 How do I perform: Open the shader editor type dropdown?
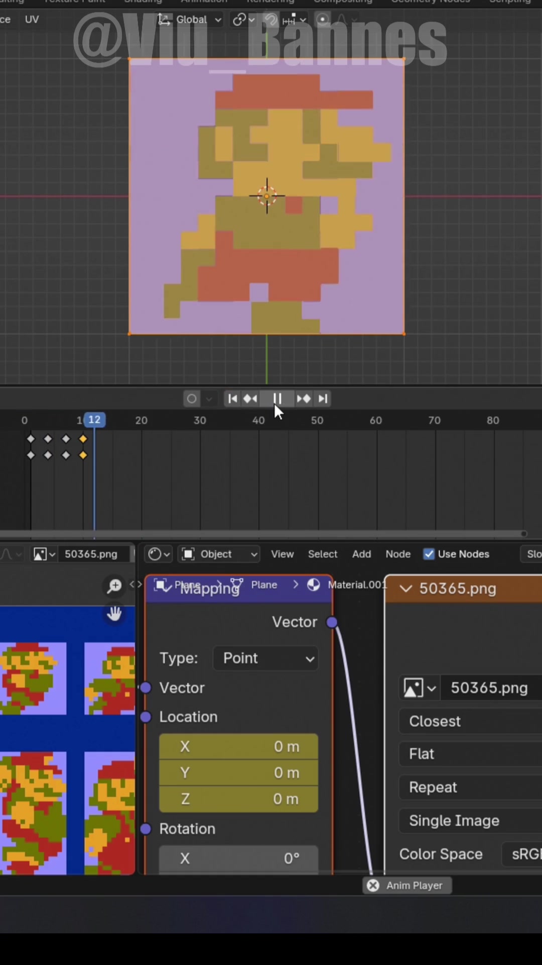point(160,554)
